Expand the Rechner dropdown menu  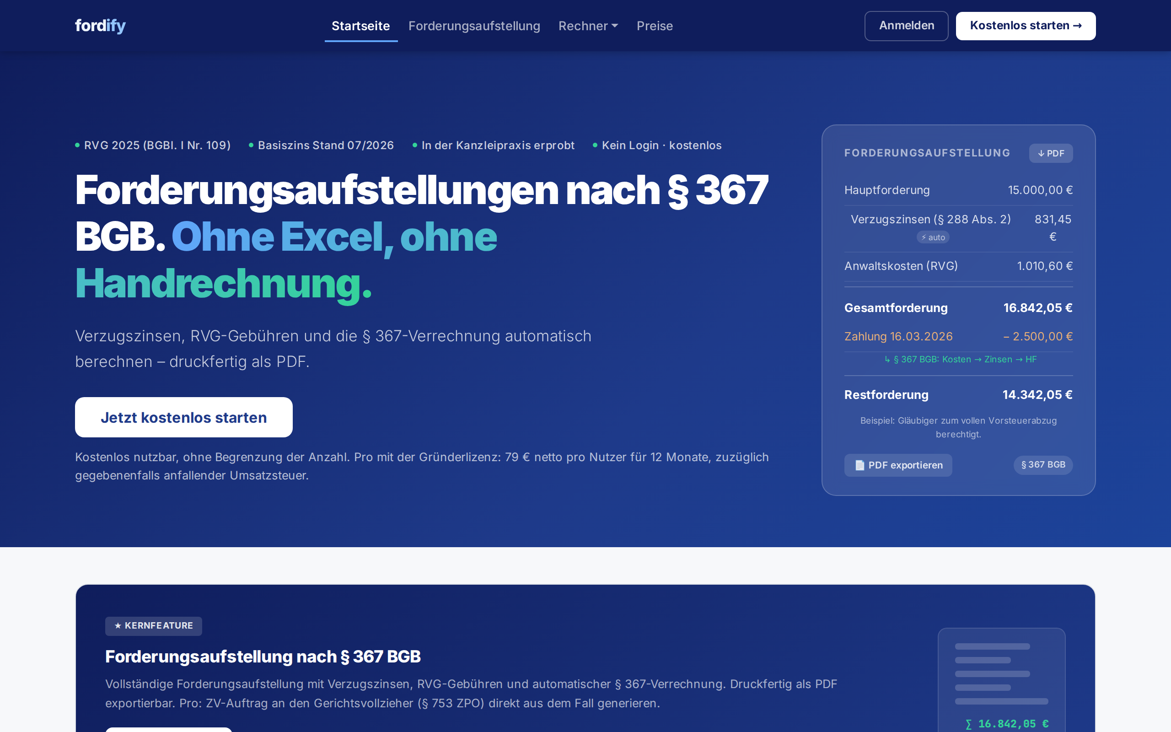coord(588,26)
